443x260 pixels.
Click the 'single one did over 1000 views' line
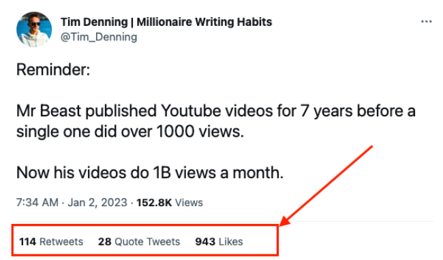coord(130,131)
